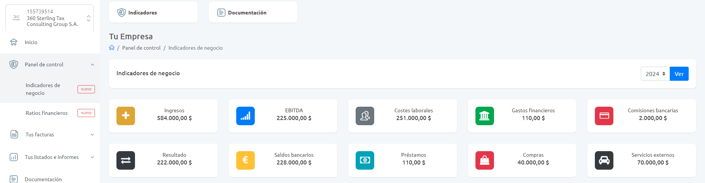Click the car icon for Servicios externos

pyautogui.click(x=604, y=160)
